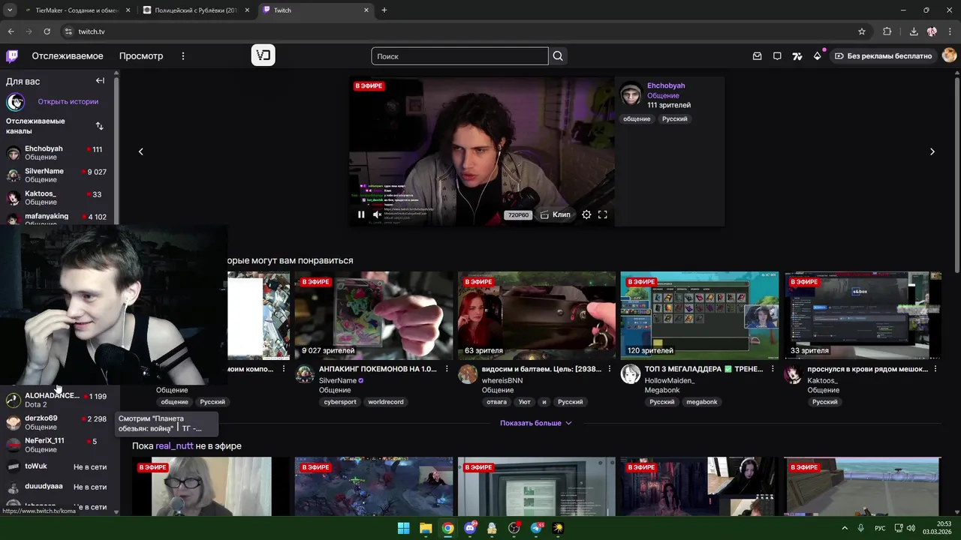Bookmark this page with the star
This screenshot has width=961, height=540.
[862, 31]
